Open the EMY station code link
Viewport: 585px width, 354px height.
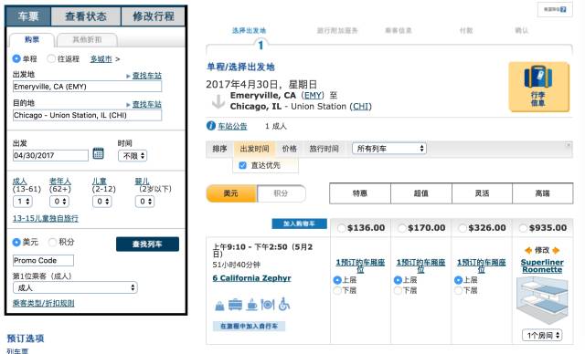(313, 95)
